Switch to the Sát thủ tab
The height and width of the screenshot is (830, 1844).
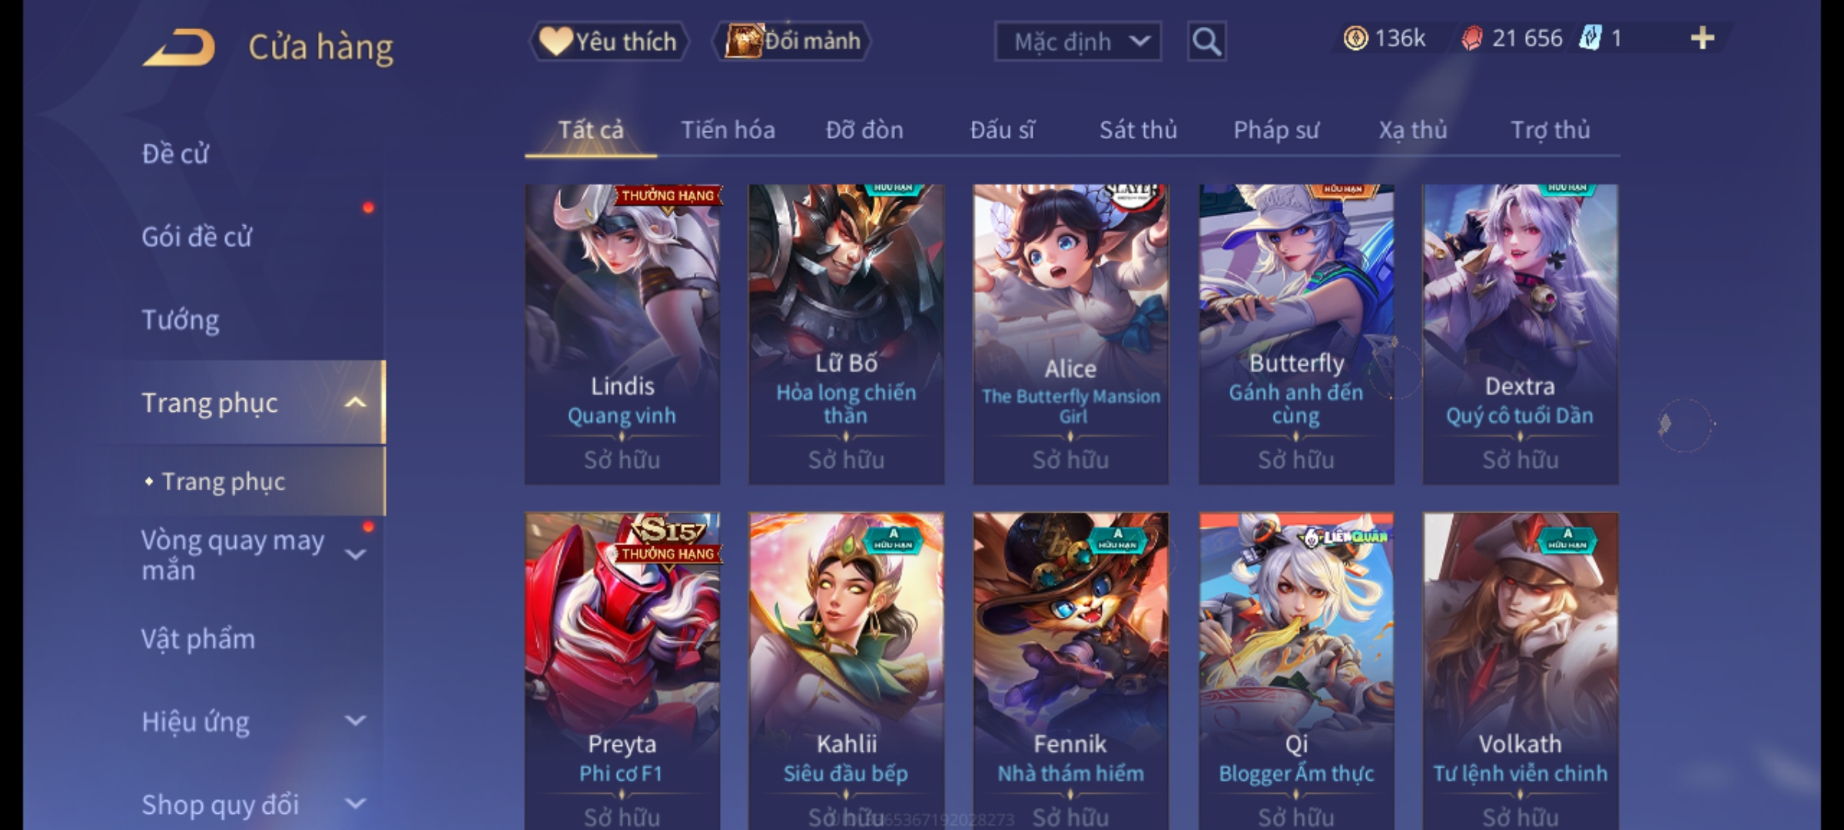(x=1138, y=130)
